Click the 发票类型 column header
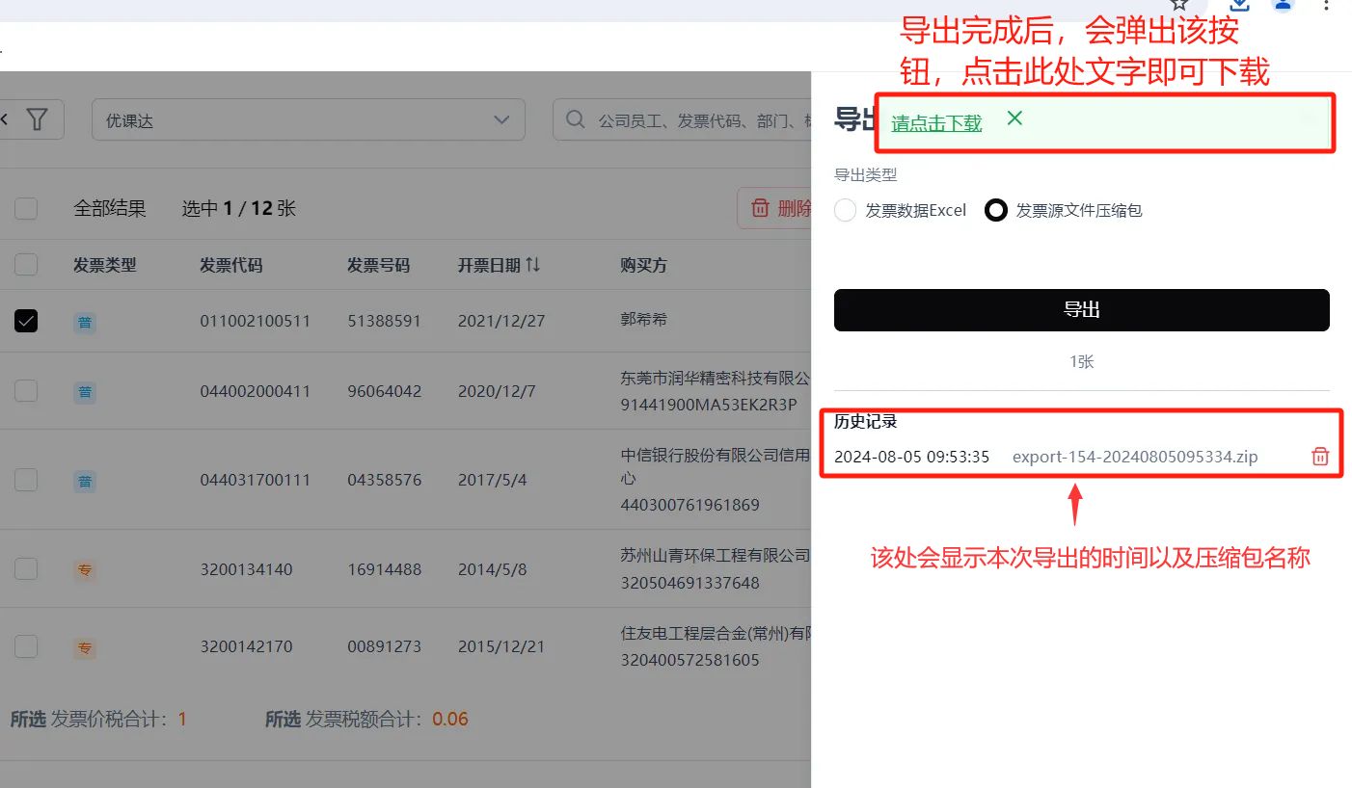Screen dimensions: 1352x788 [x=105, y=265]
